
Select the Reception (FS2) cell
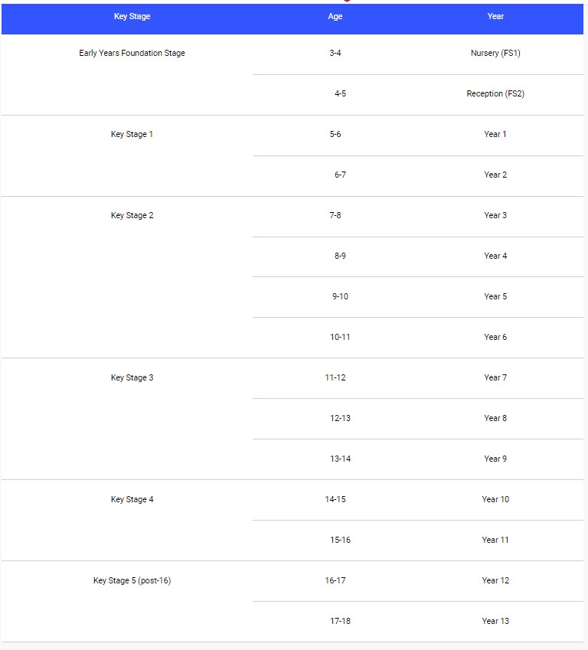pyautogui.click(x=495, y=94)
